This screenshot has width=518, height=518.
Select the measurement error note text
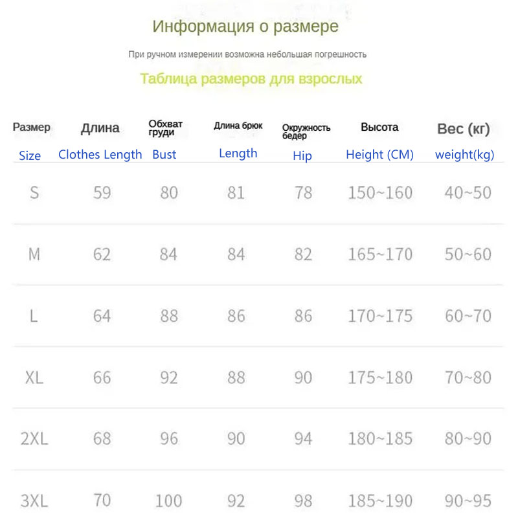click(x=247, y=54)
